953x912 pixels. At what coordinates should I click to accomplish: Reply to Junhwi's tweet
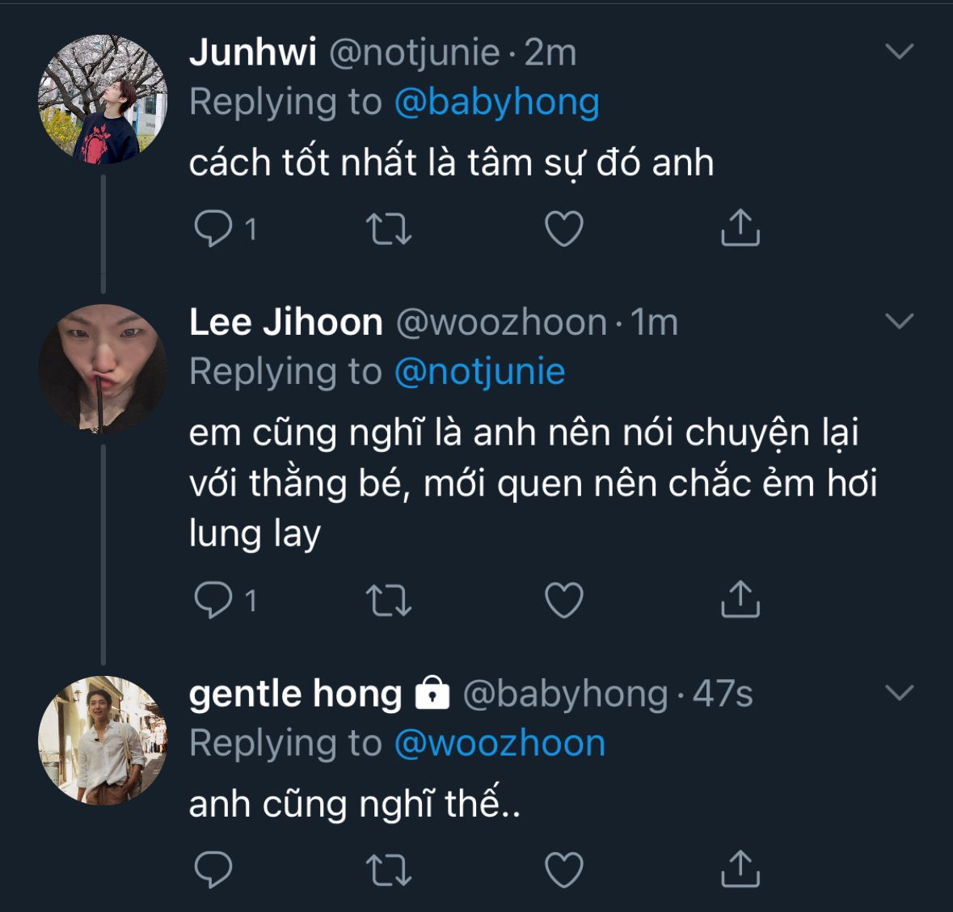[x=213, y=229]
